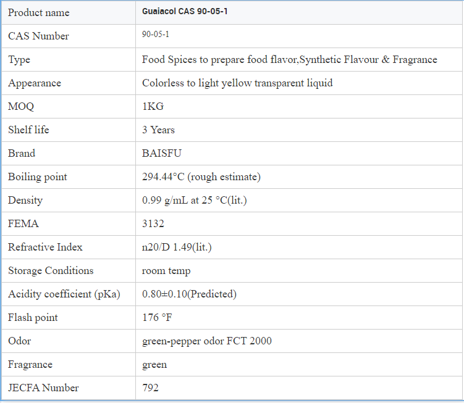464x403 pixels.
Task: Click the Fragrance row label
Action: [x=30, y=365]
